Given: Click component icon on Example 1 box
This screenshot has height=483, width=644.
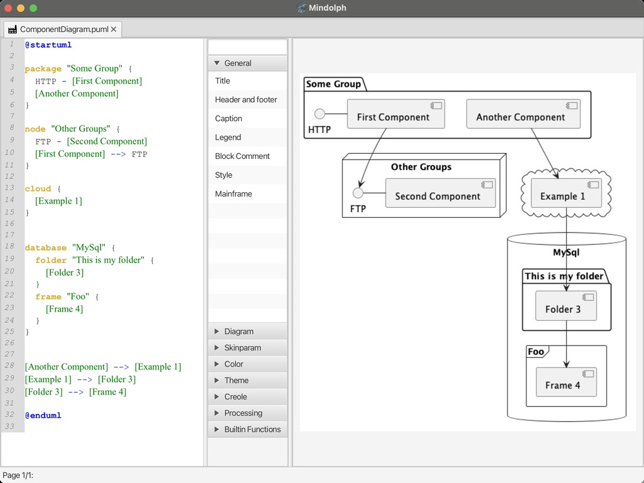Looking at the screenshot, I should (593, 185).
